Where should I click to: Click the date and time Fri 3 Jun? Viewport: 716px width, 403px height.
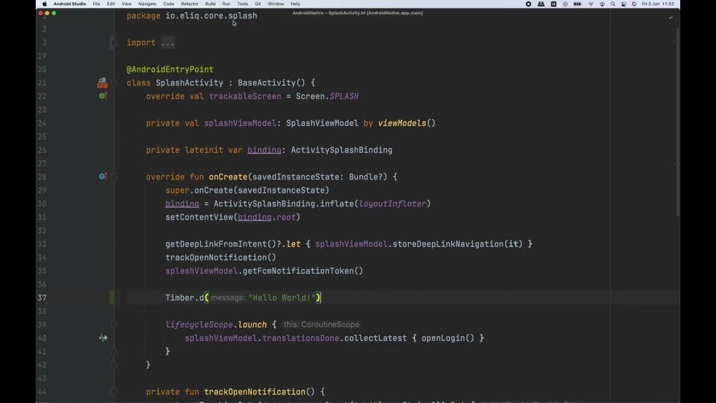(x=658, y=4)
